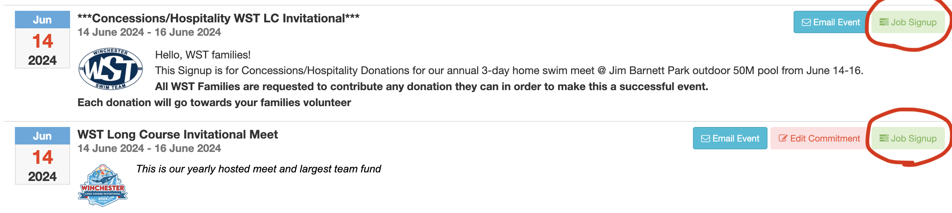Screen dimensions: 952x213
Task: Click the Jun header on the Concessions event date badge
Action: pyautogui.click(x=42, y=20)
